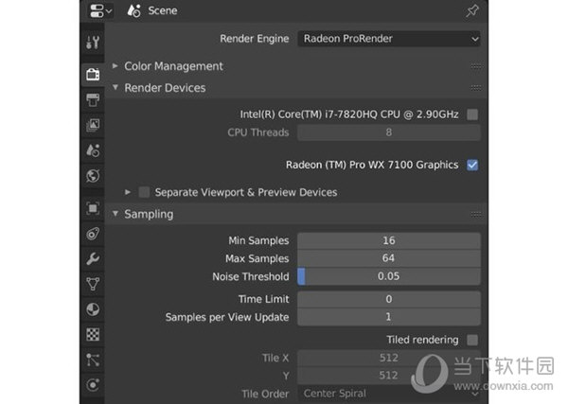Viewport: 568px width, 404px height.
Task: Open the Physics properties tab icon
Action: [x=93, y=234]
